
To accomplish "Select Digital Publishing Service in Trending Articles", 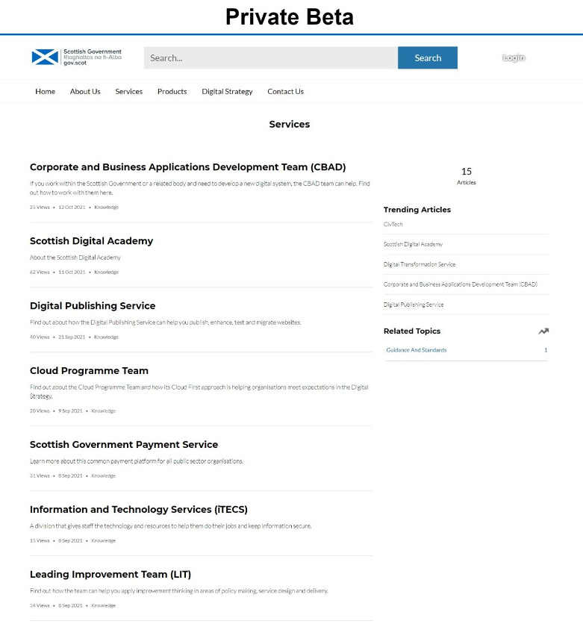I will click(x=414, y=305).
